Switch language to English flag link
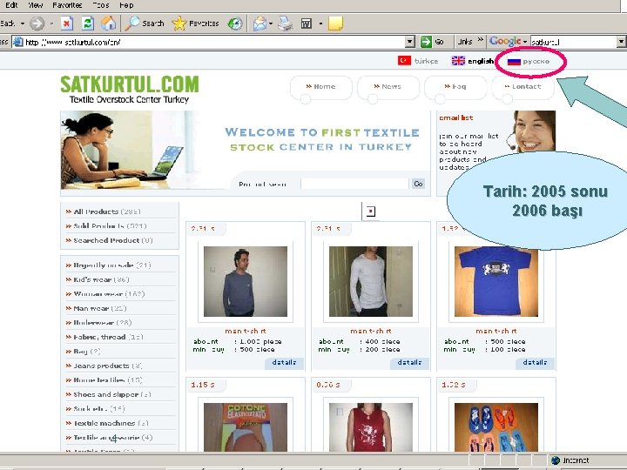 click(x=473, y=61)
